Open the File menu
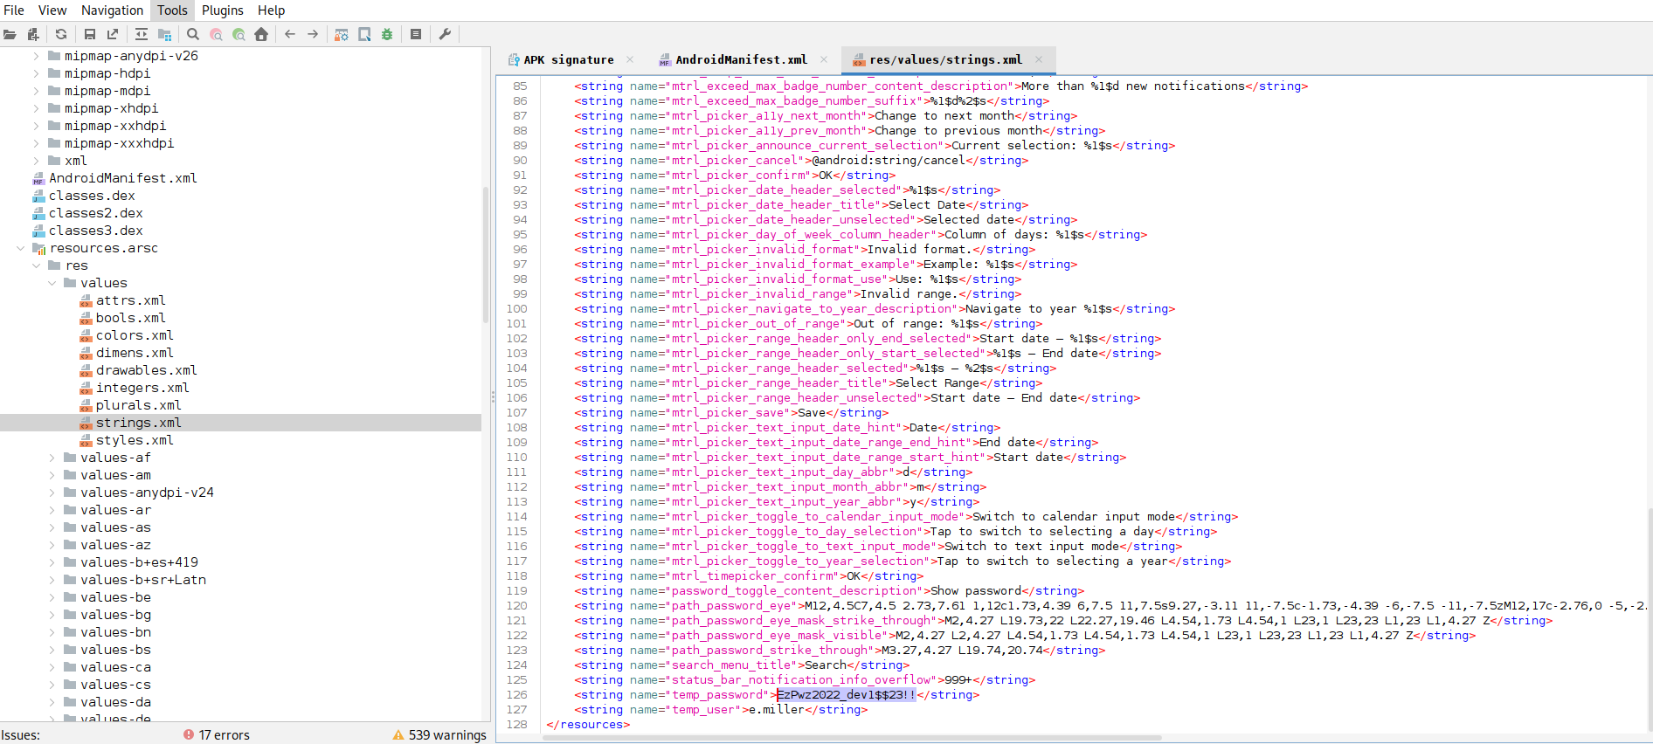Viewport: 1653px width, 744px height. coord(14,10)
